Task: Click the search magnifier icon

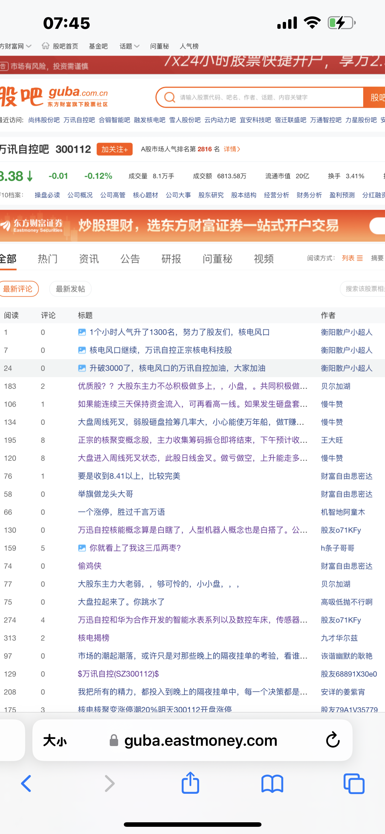Action: point(169,97)
